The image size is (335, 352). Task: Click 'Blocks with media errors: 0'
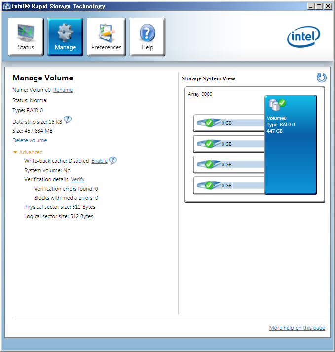[x=66, y=198]
